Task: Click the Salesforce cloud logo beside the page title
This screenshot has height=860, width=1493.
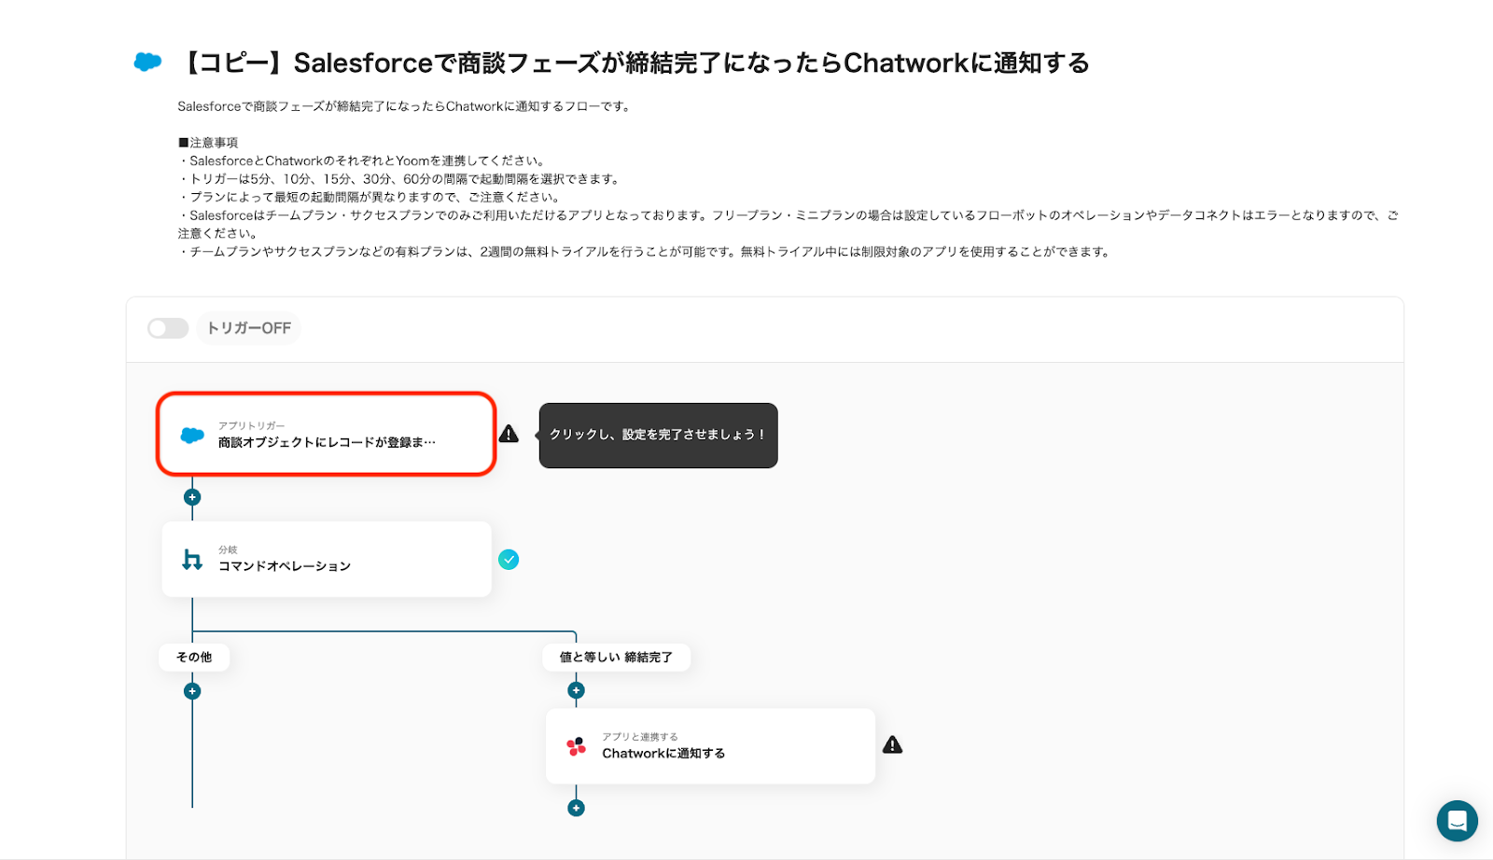Action: tap(147, 62)
